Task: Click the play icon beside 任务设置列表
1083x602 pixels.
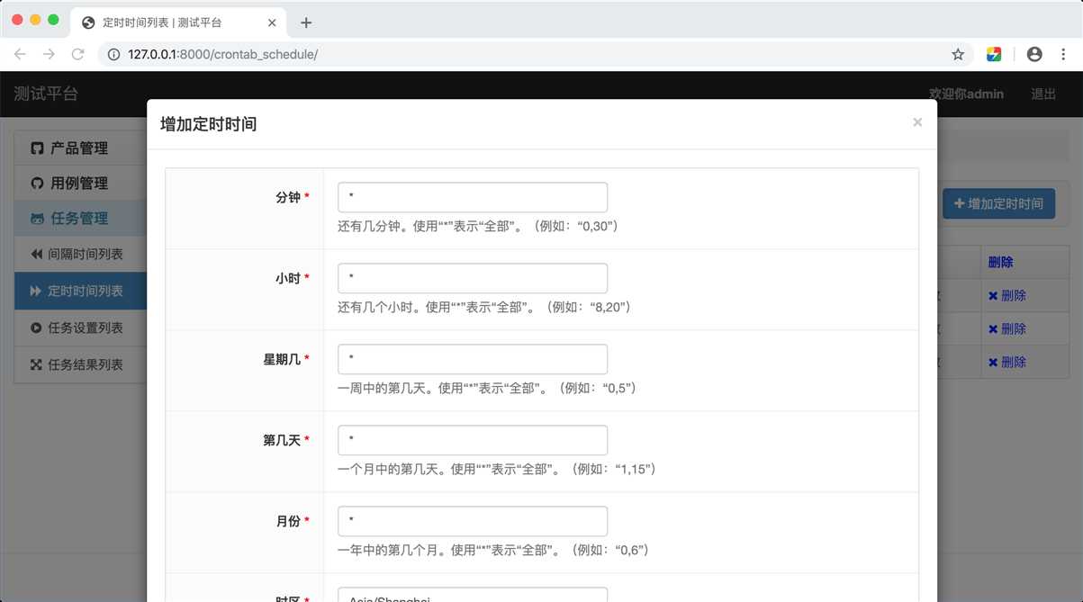Action: point(36,328)
